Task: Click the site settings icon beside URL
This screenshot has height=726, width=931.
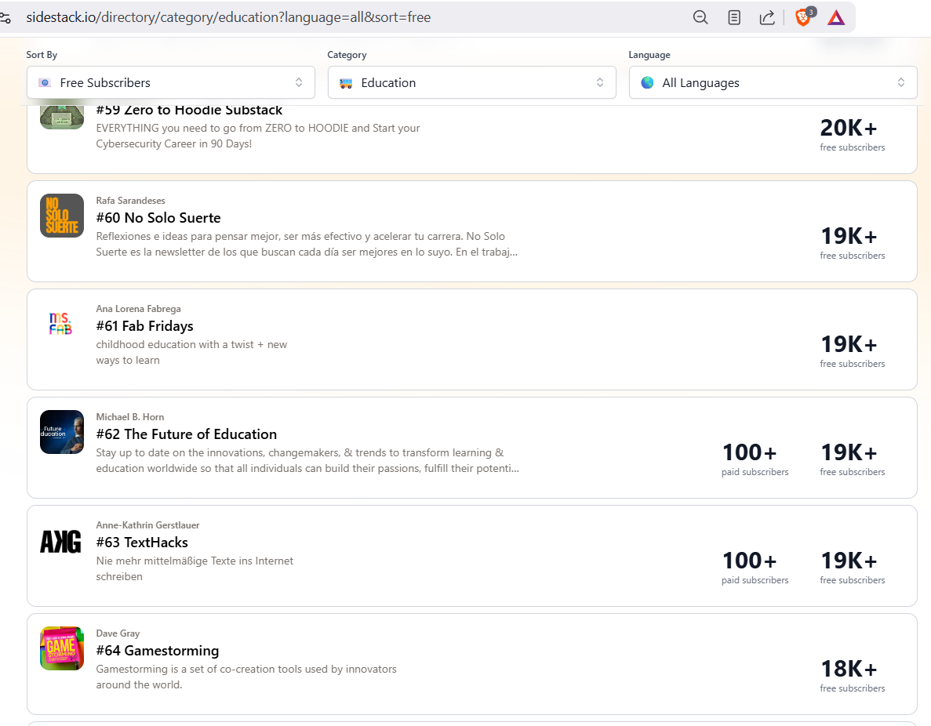Action: pos(5,17)
